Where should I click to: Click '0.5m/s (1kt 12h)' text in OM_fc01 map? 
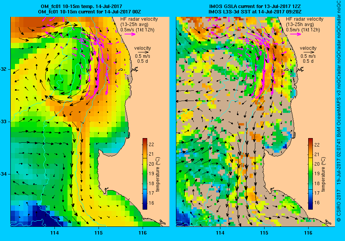[x=137, y=30]
